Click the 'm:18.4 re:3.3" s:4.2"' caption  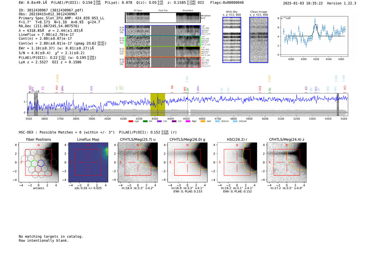(x=138, y=188)
